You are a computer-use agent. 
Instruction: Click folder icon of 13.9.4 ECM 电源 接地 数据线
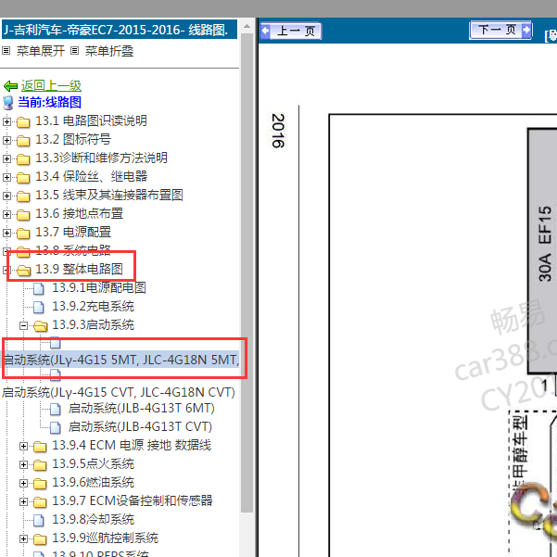[40, 447]
